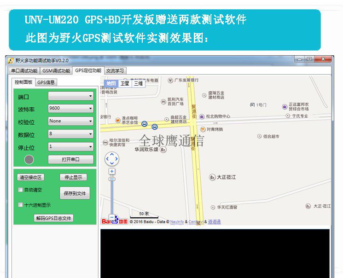
Task: Open the 数据位 8 dropdown
Action: tap(70, 134)
